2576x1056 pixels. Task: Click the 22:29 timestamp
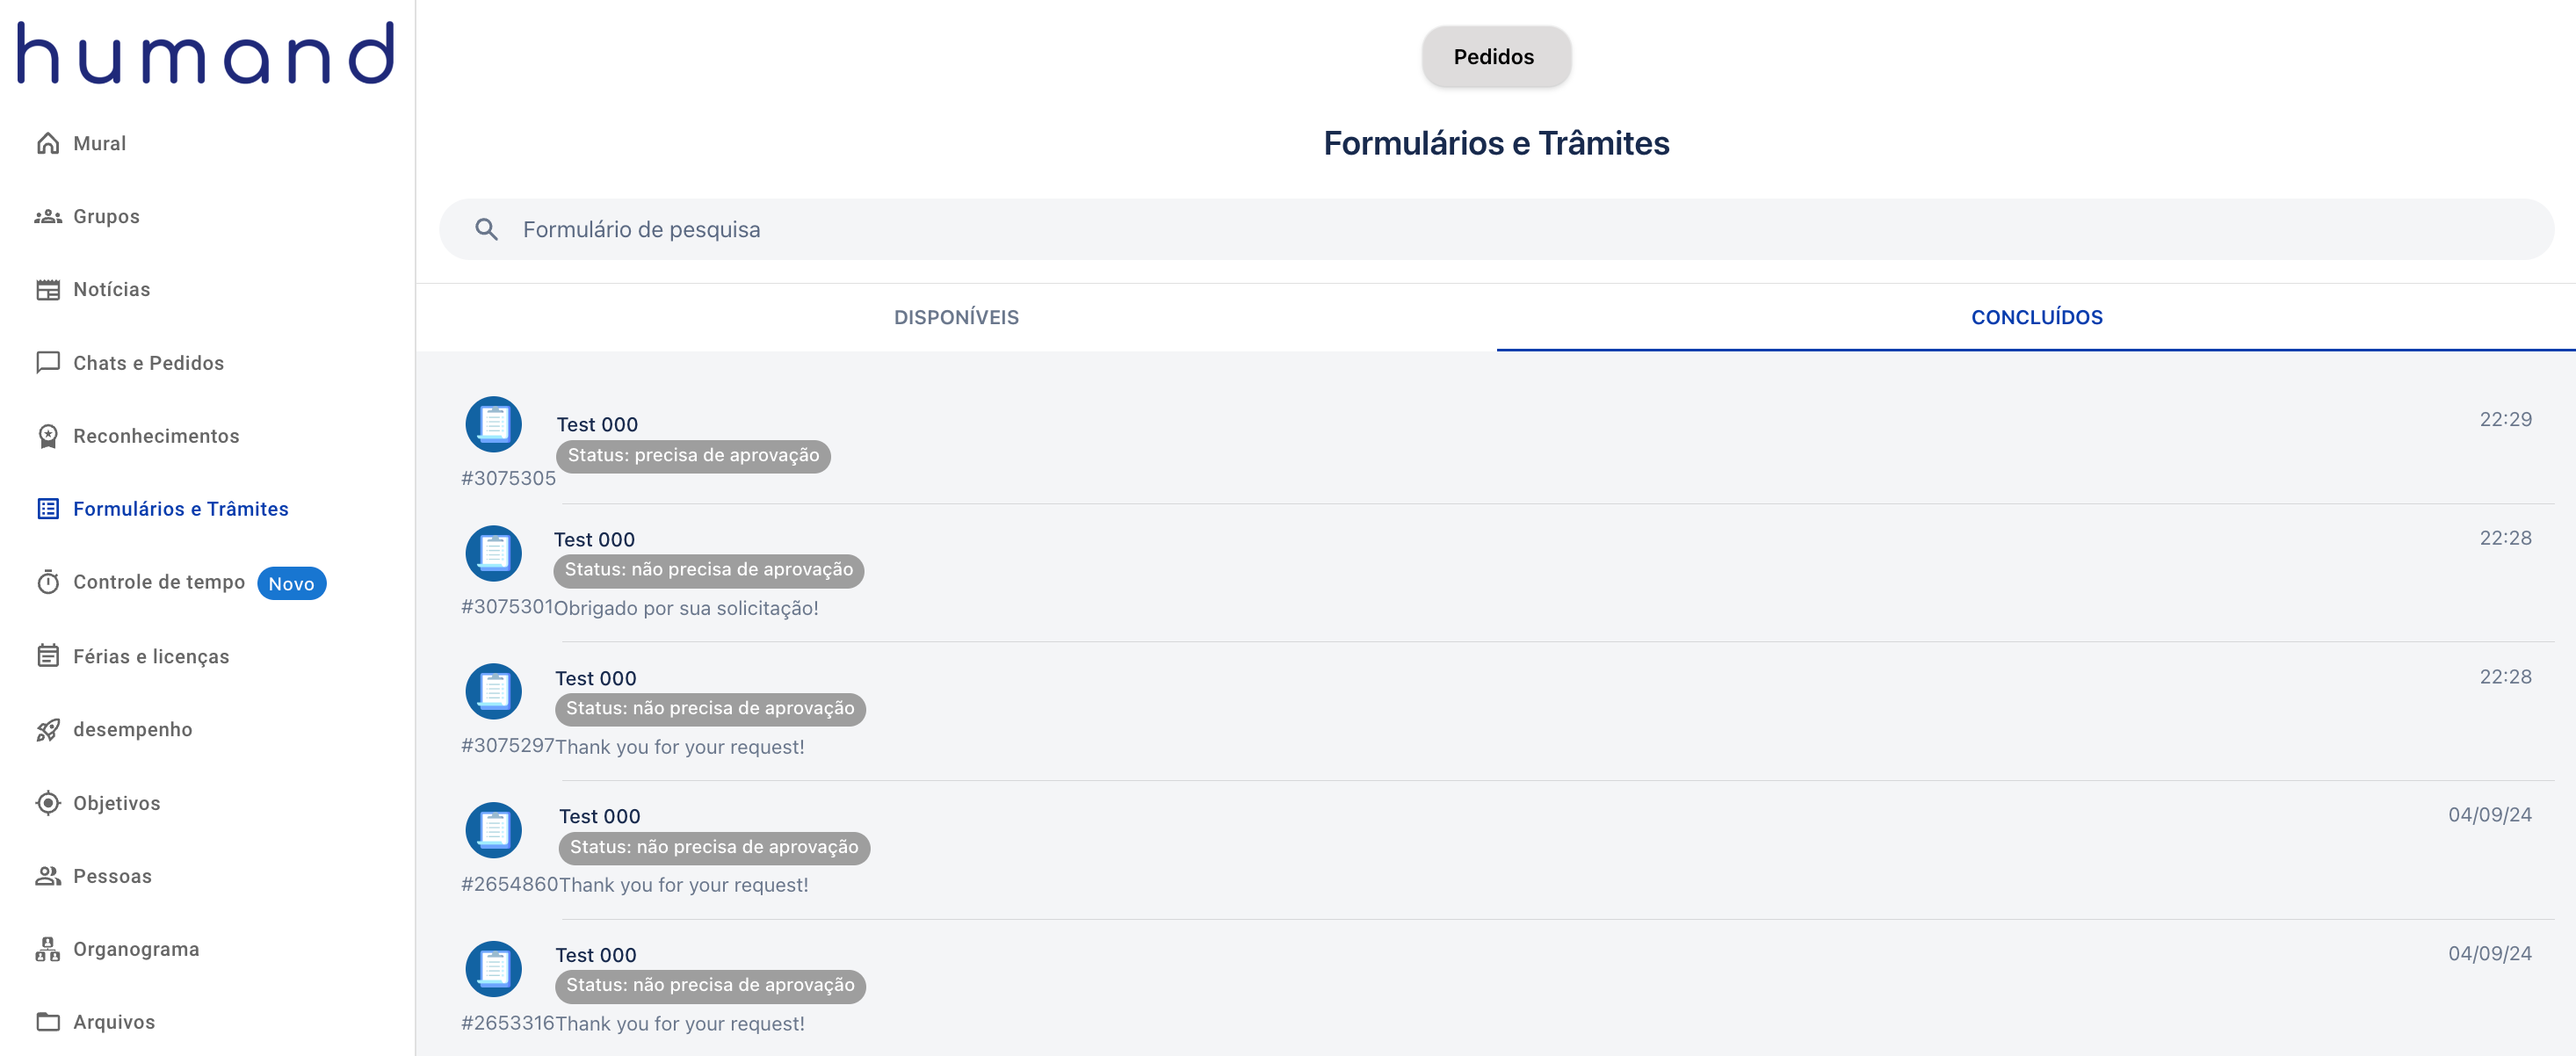[x=2505, y=419]
